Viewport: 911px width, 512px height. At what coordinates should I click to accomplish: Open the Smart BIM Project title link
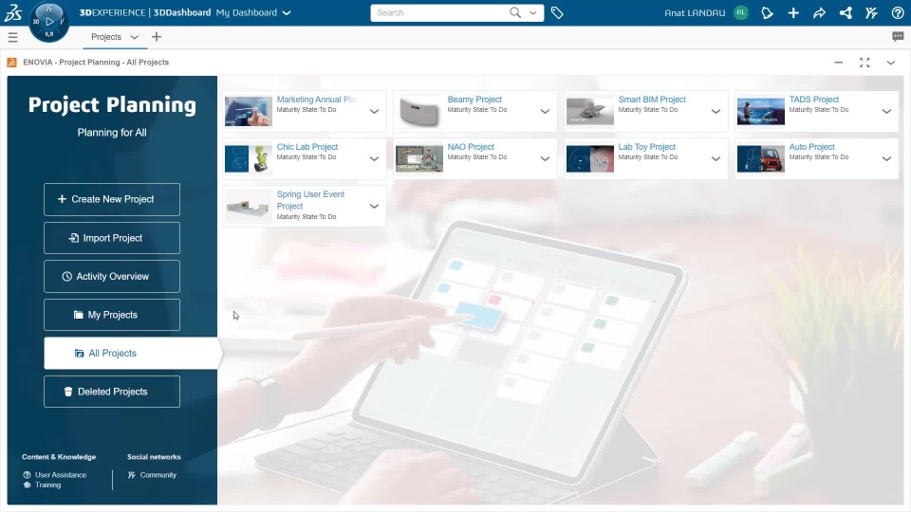[x=652, y=100]
